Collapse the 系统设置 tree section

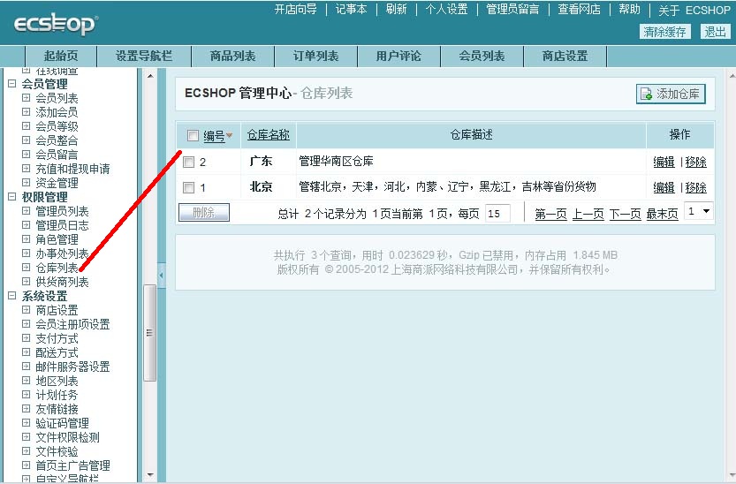click(12, 296)
